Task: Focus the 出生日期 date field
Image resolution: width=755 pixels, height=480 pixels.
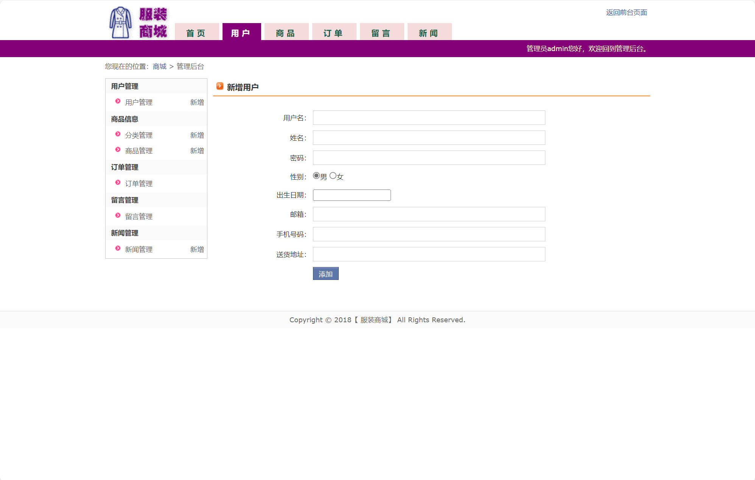Action: click(352, 195)
